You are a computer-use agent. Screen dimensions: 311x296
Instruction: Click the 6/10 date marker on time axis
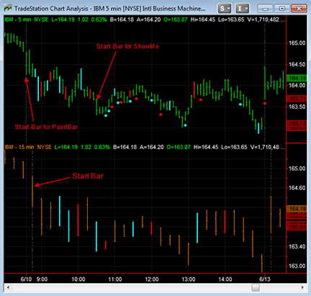26,279
